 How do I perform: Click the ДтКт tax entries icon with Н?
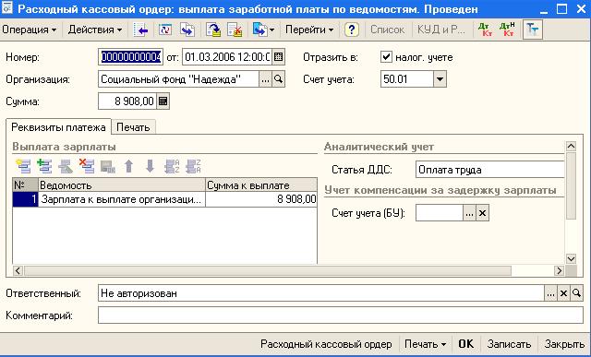click(507, 30)
